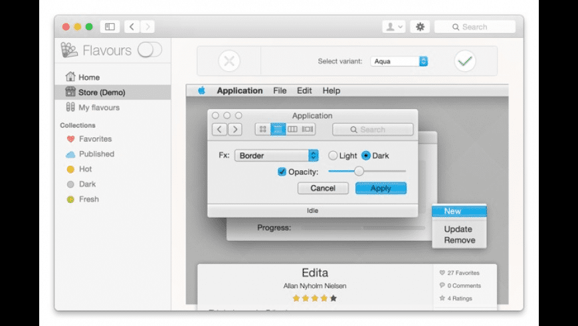Select the Dark radio button
This screenshot has width=578, height=326.
pos(365,156)
